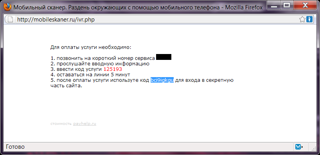Close the Firefox window
This screenshot has width=320, height=155.
pos(305,6)
